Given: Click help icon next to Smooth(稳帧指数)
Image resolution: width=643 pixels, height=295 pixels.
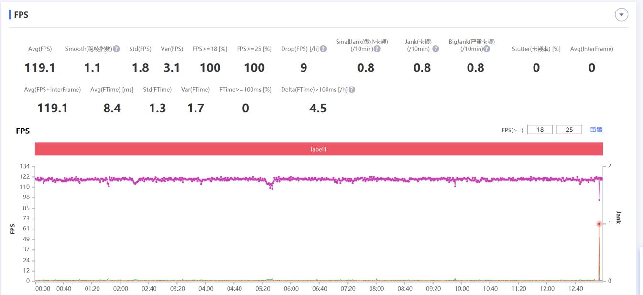Looking at the screenshot, I should click(x=116, y=49).
